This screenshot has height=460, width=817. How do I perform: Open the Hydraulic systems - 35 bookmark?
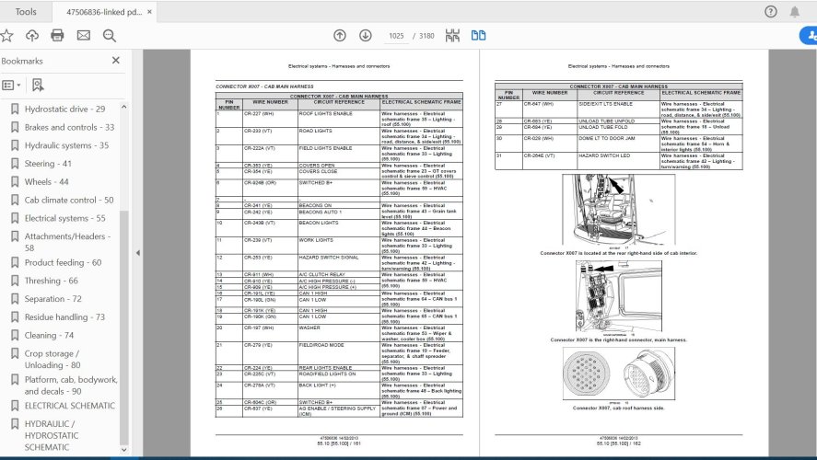66,145
